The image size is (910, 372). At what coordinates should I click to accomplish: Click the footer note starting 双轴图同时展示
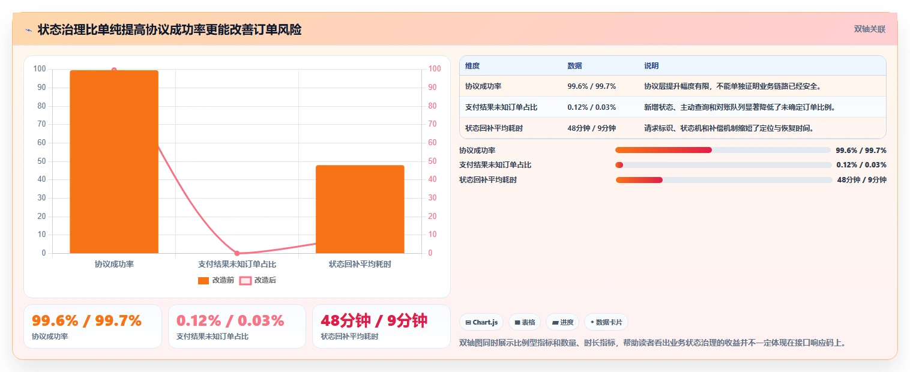[652, 343]
